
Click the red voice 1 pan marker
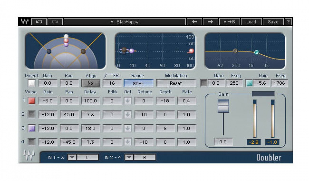[66, 40]
